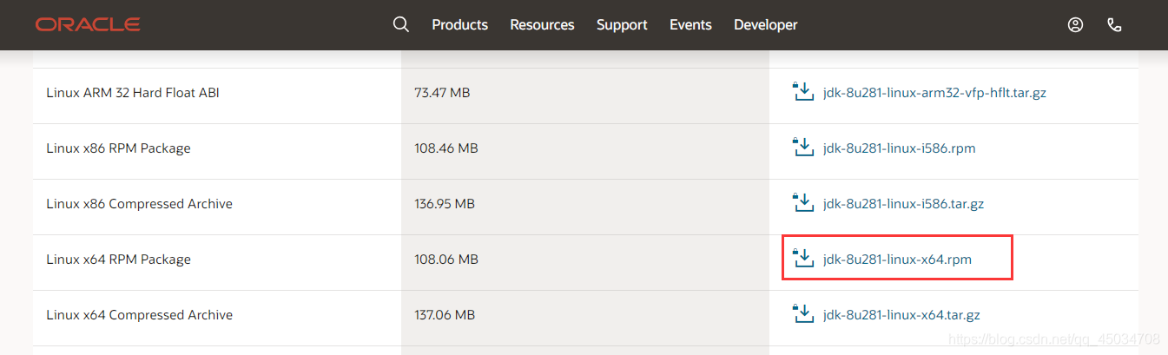1168x355 pixels.
Task: Download jdk-8u281-linux-i586.tar.gz
Action: (x=903, y=203)
